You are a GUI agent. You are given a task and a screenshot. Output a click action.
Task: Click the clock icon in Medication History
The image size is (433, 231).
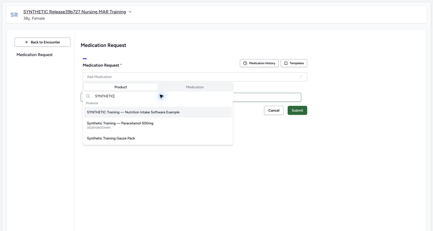[x=245, y=63]
